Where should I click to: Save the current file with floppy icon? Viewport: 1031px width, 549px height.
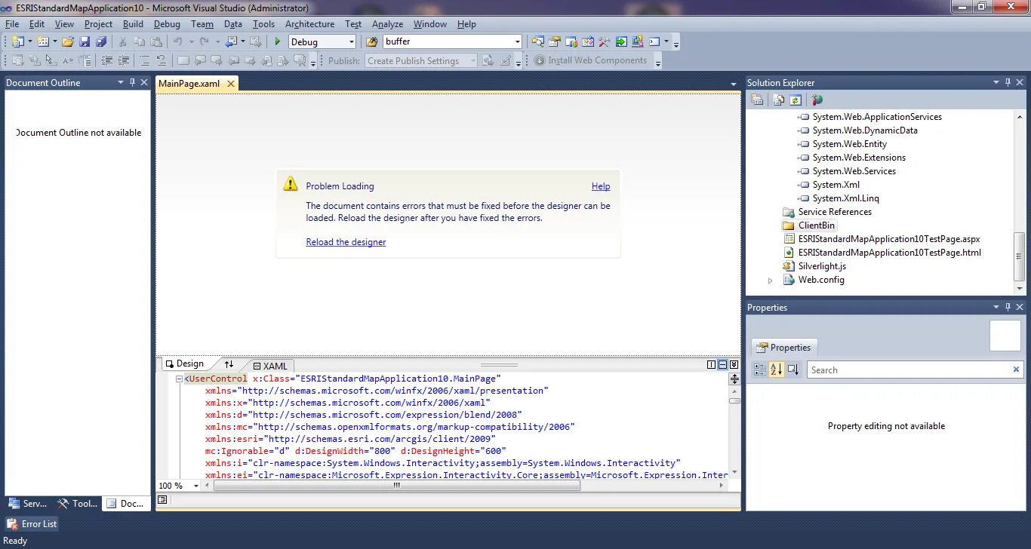[x=85, y=42]
